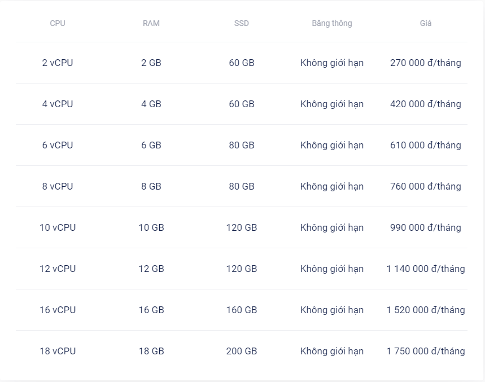
Task: Select the 420 000 đ/tháng price
Action: pos(426,104)
